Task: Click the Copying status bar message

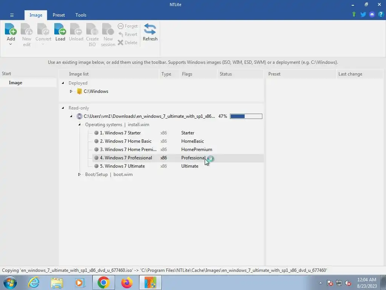Action: click(164, 270)
